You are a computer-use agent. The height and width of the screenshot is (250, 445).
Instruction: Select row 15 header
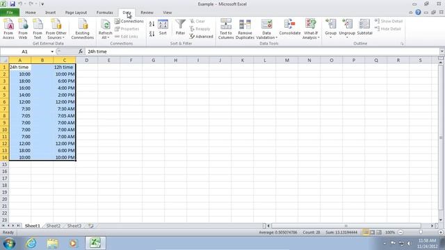[x=4, y=165]
